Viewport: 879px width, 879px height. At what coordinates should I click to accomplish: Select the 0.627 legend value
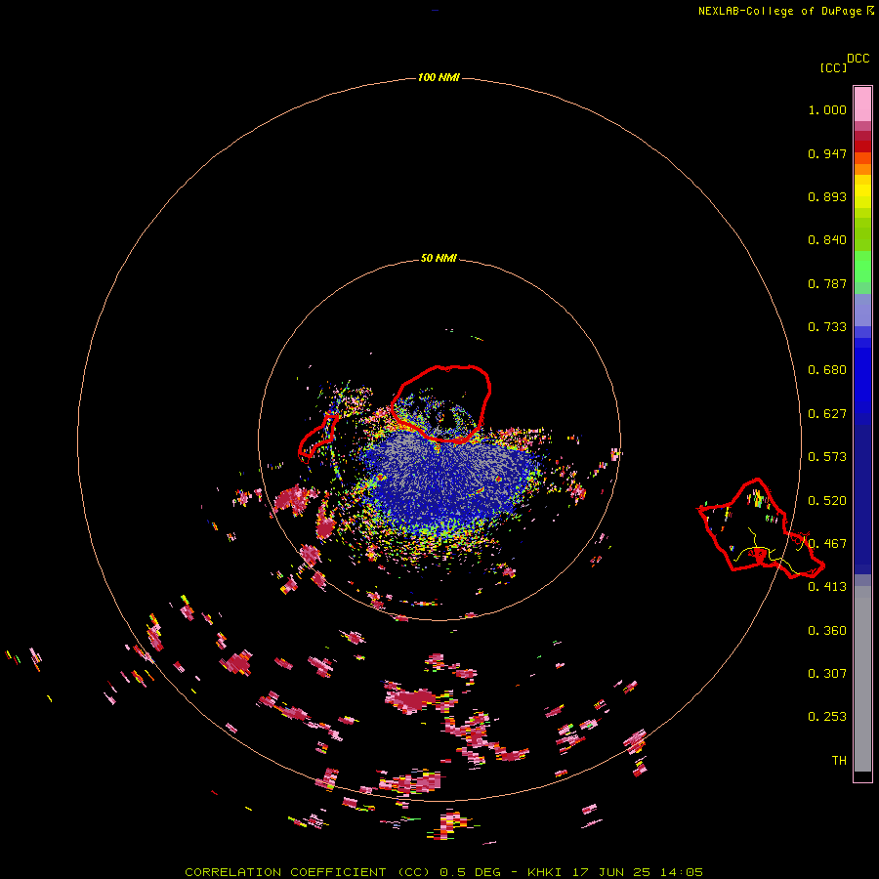(x=827, y=414)
